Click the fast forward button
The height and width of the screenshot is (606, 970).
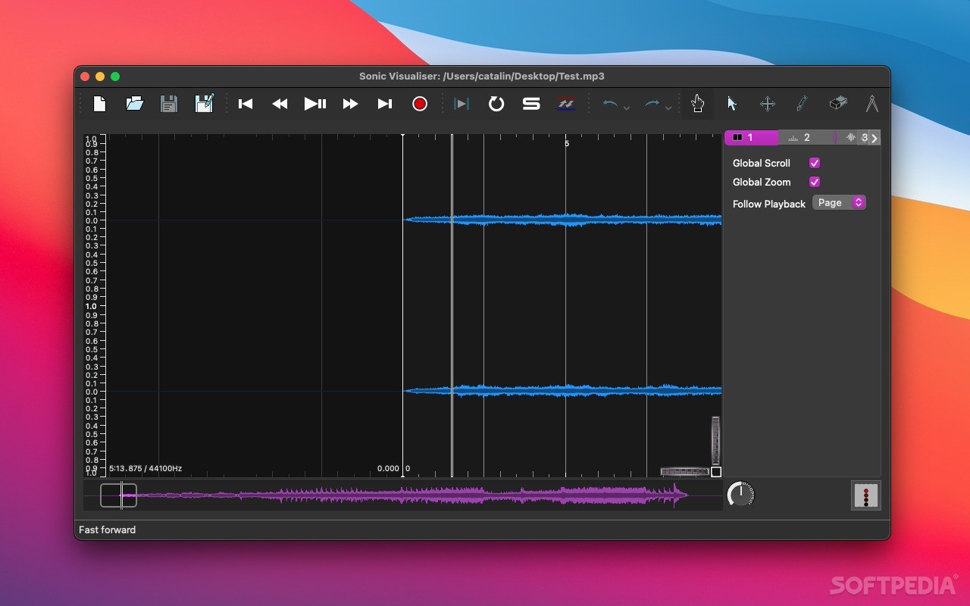pyautogui.click(x=350, y=104)
